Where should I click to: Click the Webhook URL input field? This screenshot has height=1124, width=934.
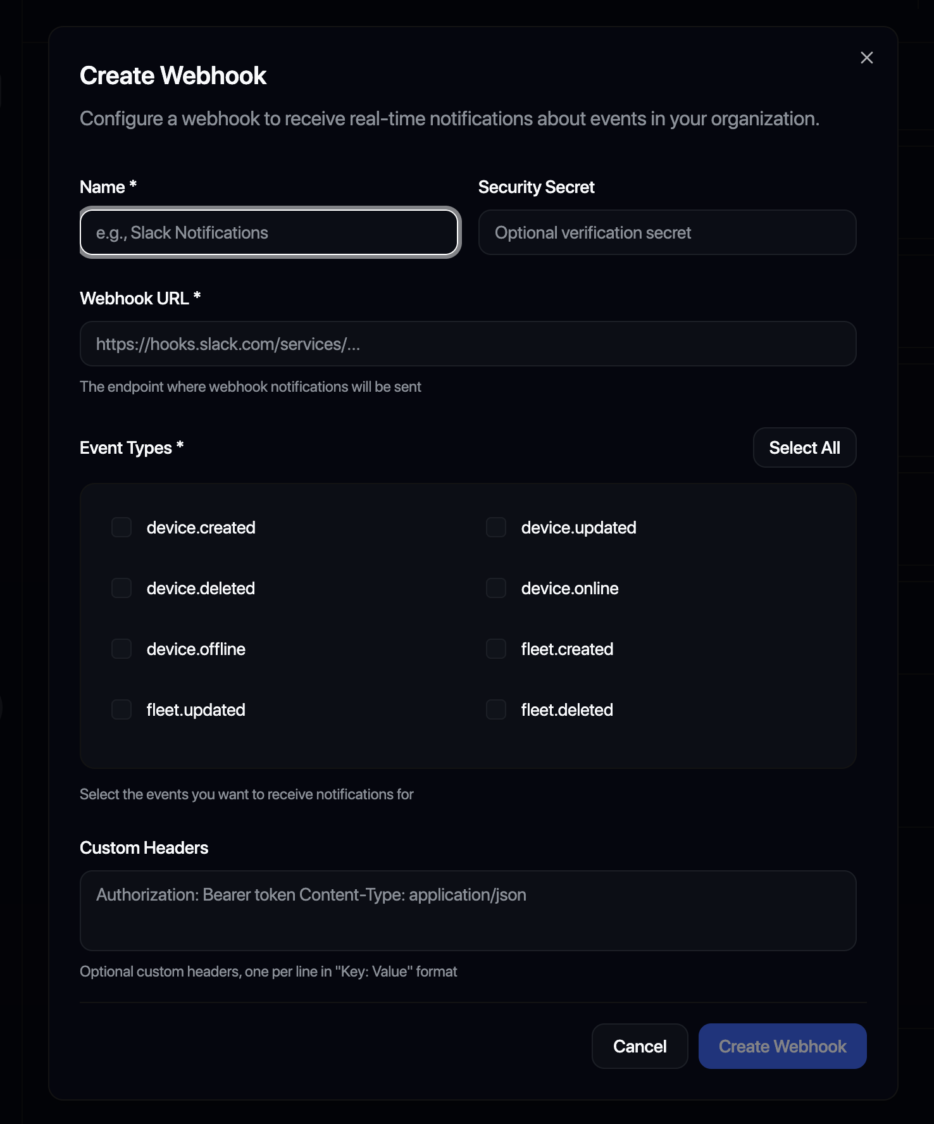[x=468, y=344]
